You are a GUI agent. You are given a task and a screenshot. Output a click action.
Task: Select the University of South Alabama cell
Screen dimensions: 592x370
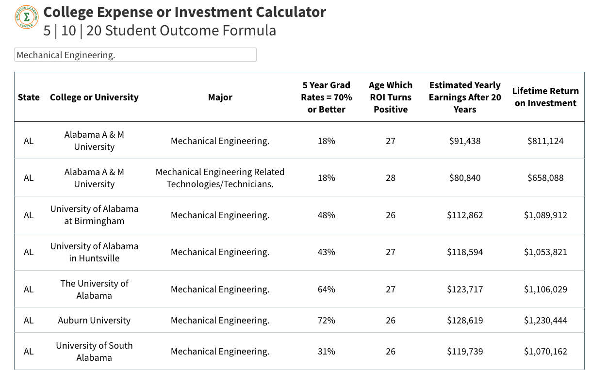94,351
